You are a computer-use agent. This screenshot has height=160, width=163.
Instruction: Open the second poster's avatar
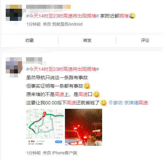(x=14, y=65)
